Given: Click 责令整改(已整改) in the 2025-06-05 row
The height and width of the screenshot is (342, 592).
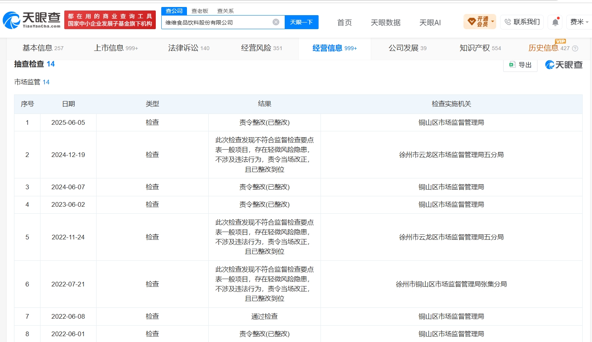Looking at the screenshot, I should [264, 122].
